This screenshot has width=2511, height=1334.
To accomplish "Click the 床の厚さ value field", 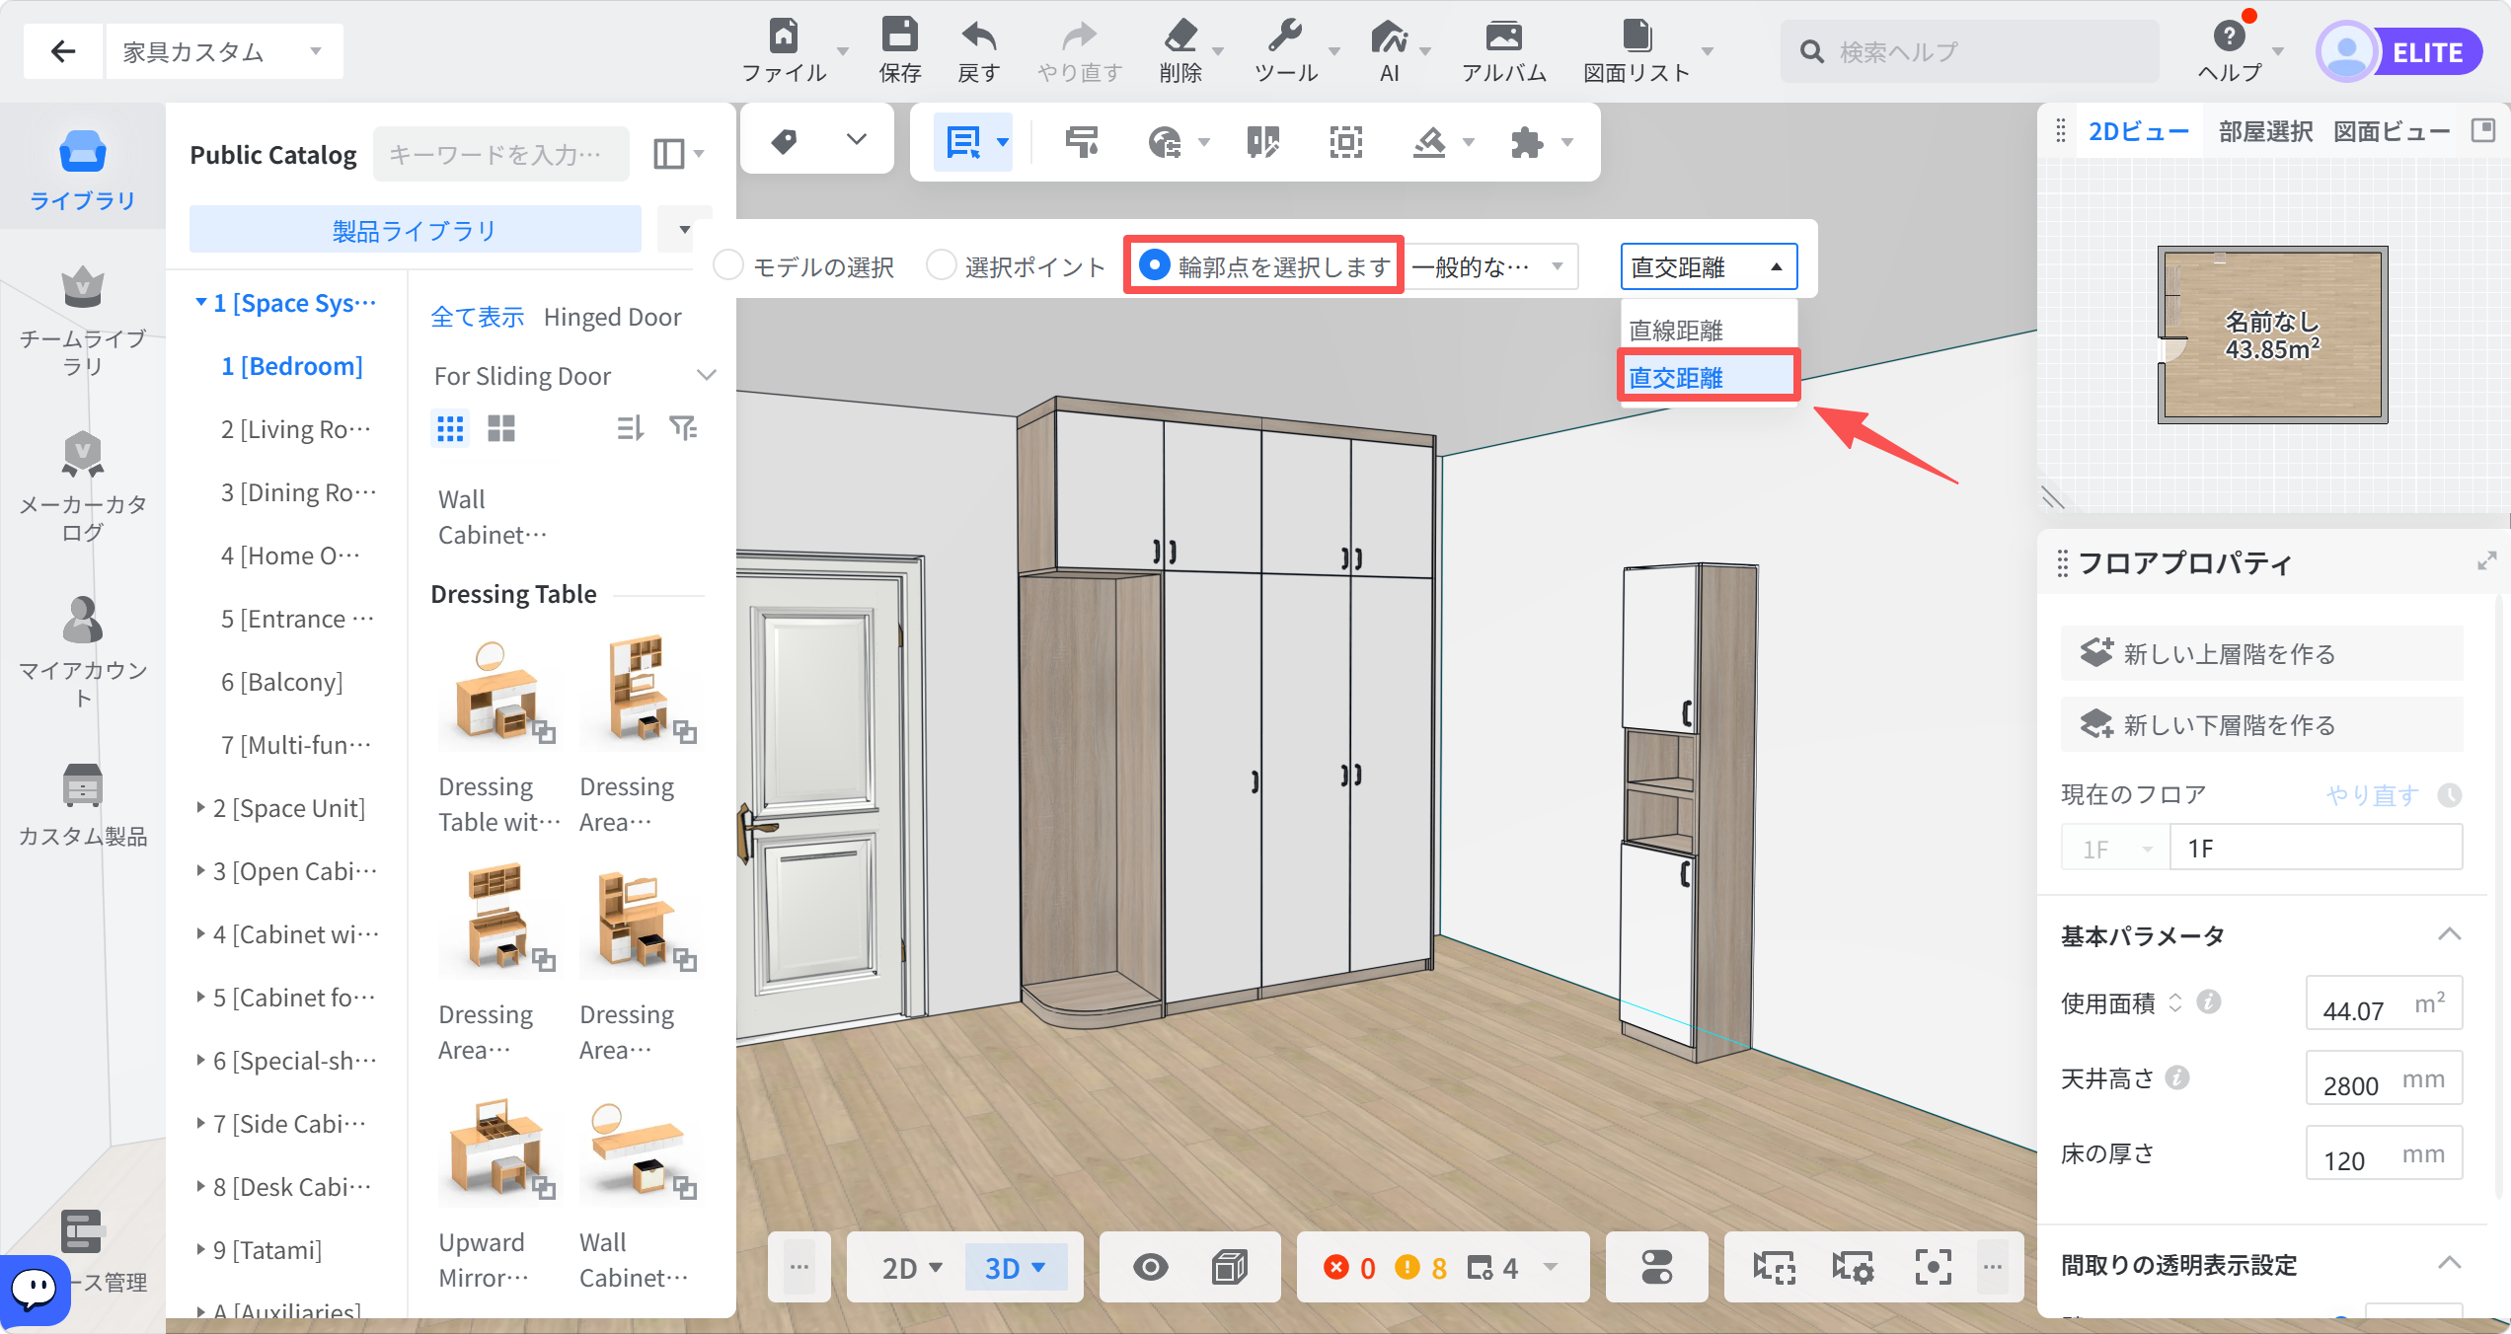I will click(x=2383, y=1153).
